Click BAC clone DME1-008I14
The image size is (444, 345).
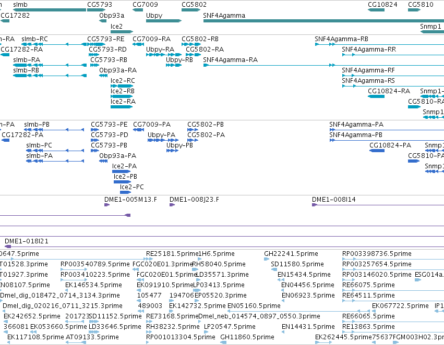click(378, 205)
